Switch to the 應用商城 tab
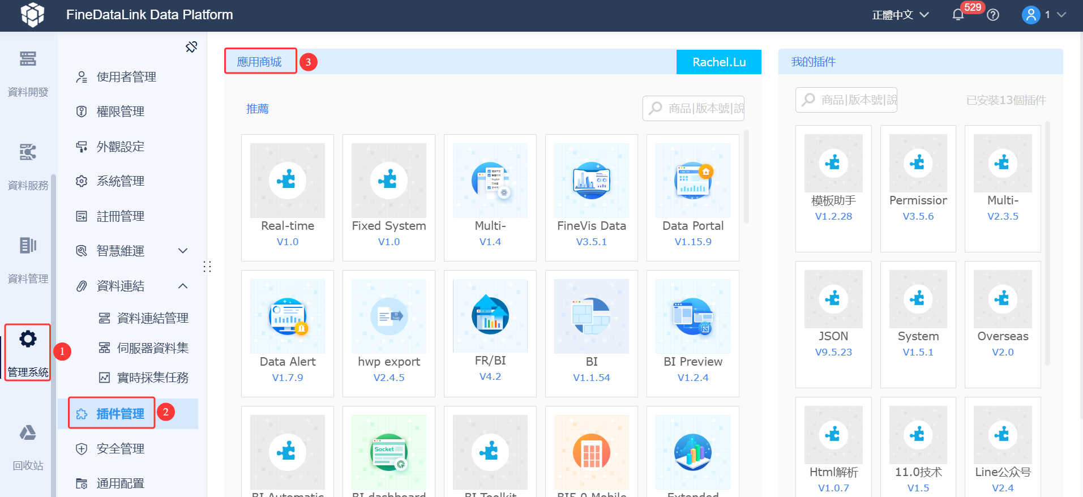Viewport: 1083px width, 497px height. (259, 62)
